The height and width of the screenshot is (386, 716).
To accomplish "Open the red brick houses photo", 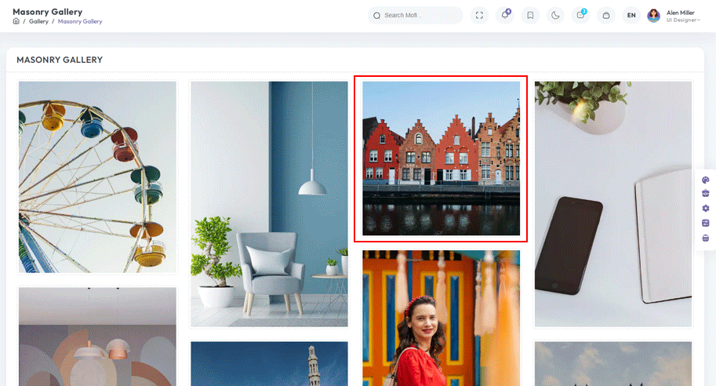I will click(441, 158).
